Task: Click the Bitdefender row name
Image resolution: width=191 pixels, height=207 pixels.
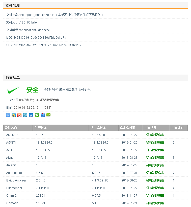Action: 14,188
